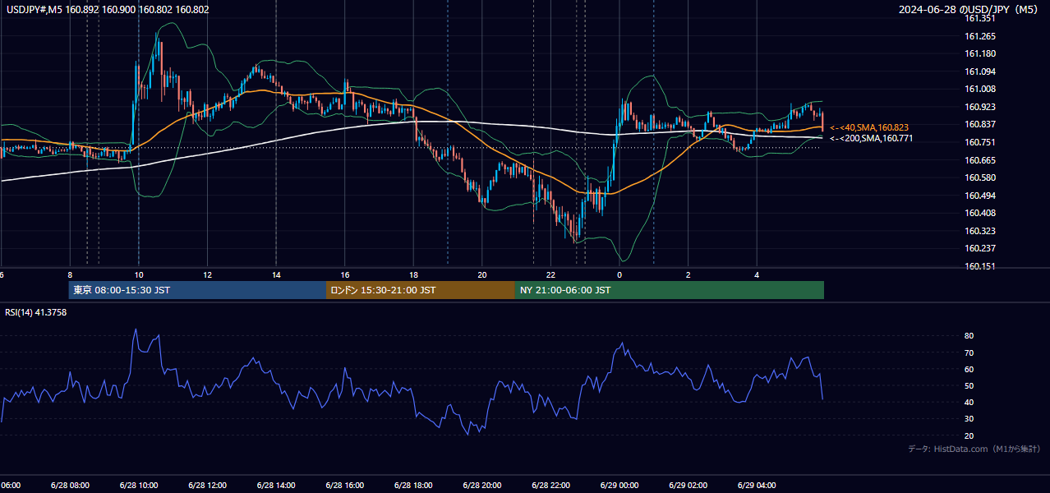The width and height of the screenshot is (1050, 493).
Task: Click price axis label 161.180
Action: coord(980,53)
